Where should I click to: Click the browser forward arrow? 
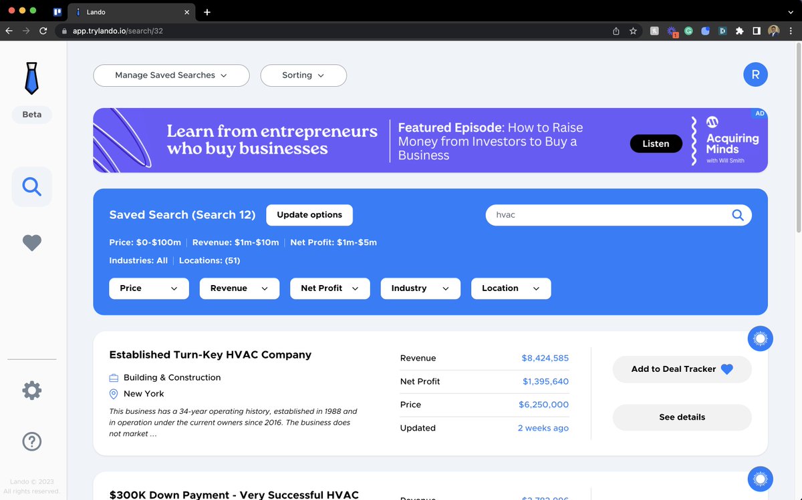(26, 31)
